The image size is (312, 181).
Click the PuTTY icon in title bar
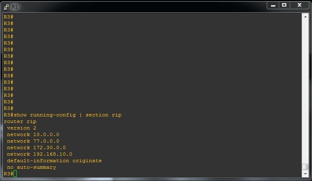coord(7,7)
